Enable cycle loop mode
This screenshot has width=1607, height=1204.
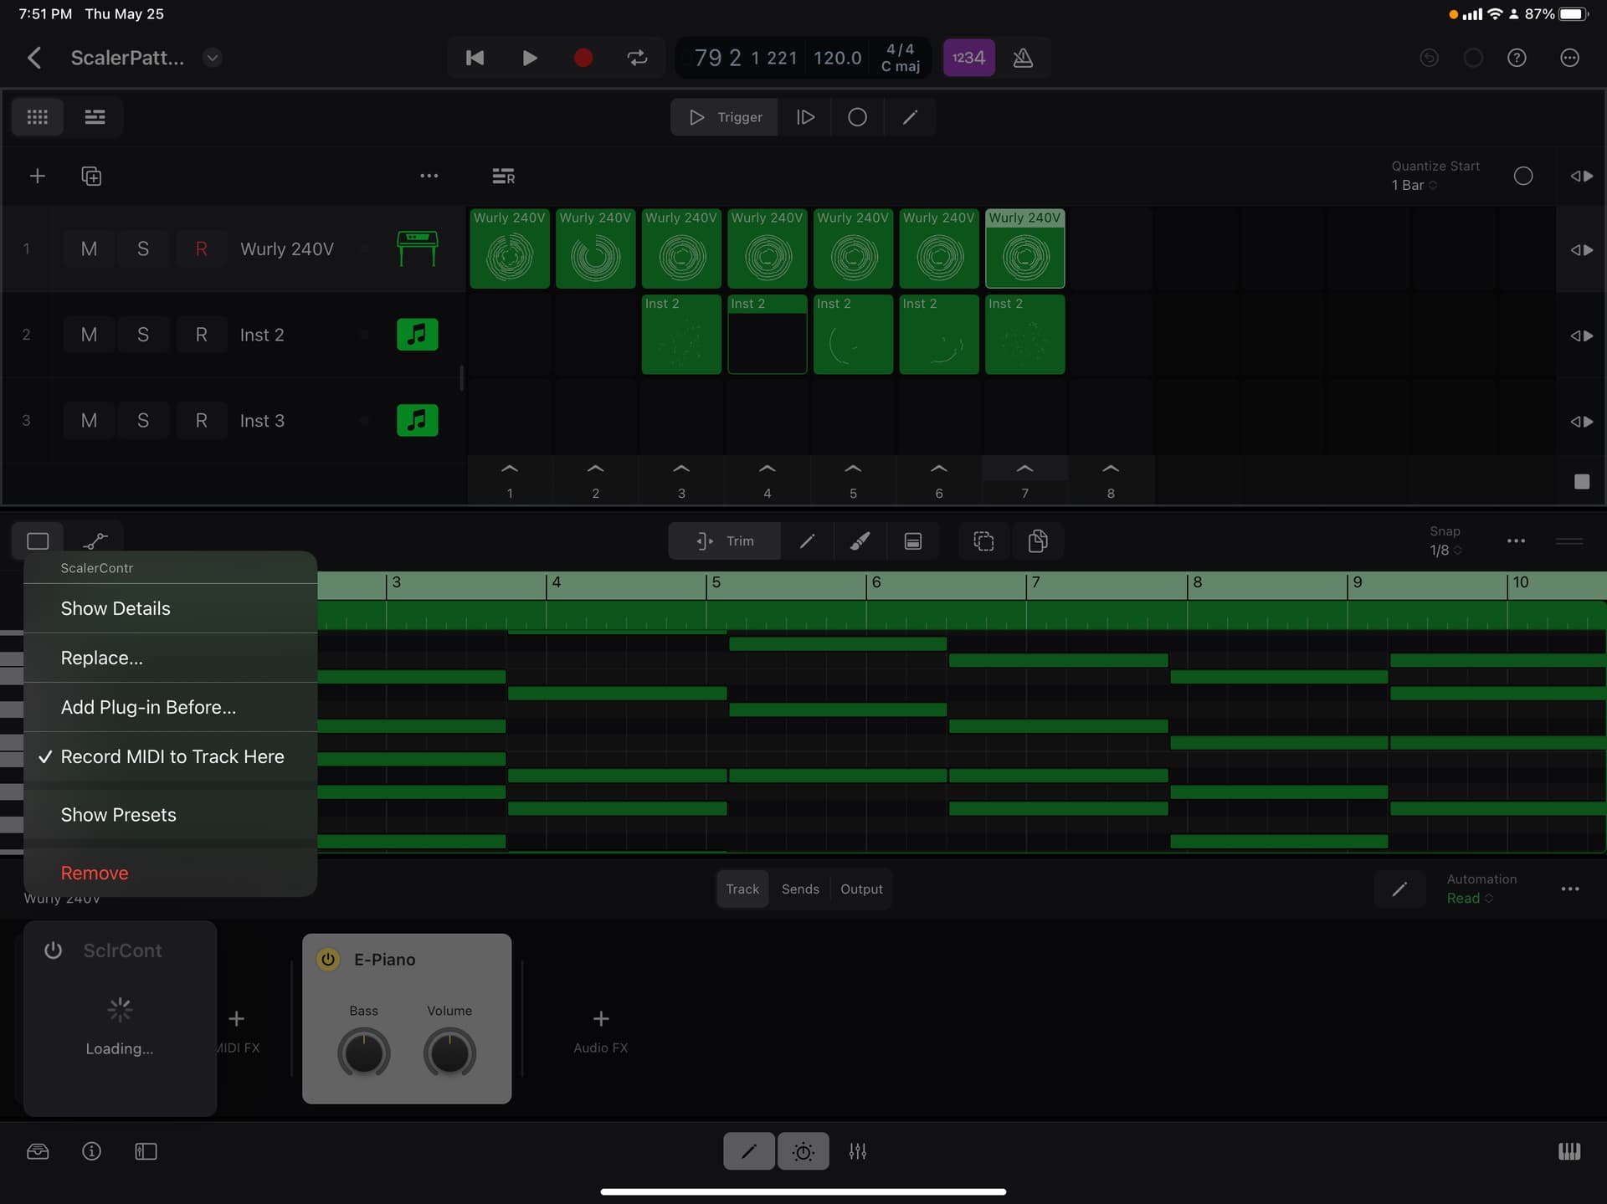pos(637,58)
